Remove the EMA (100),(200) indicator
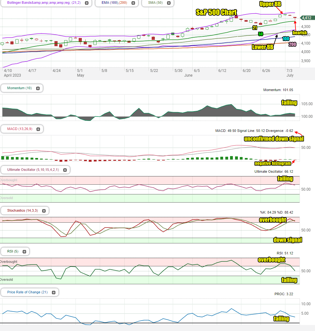This screenshot has height=331, width=315. click(x=133, y=3)
